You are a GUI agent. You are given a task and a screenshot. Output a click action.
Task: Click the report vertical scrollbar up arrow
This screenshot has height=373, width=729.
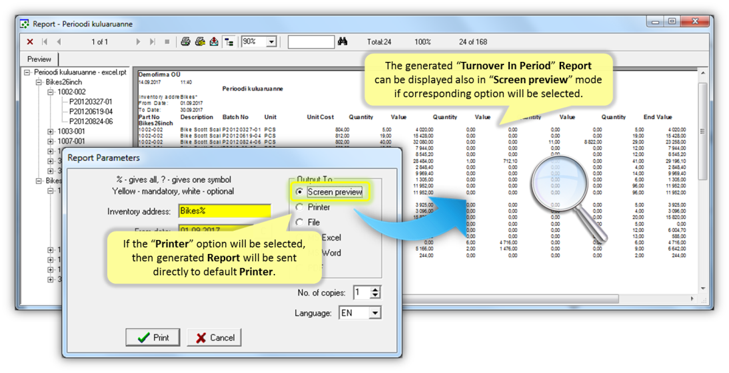[x=702, y=74]
